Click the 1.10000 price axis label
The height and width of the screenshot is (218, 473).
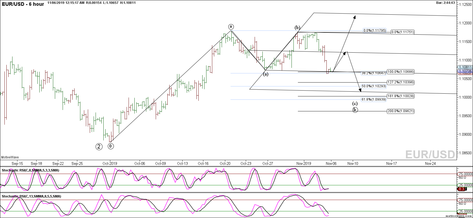[x=466, y=97]
